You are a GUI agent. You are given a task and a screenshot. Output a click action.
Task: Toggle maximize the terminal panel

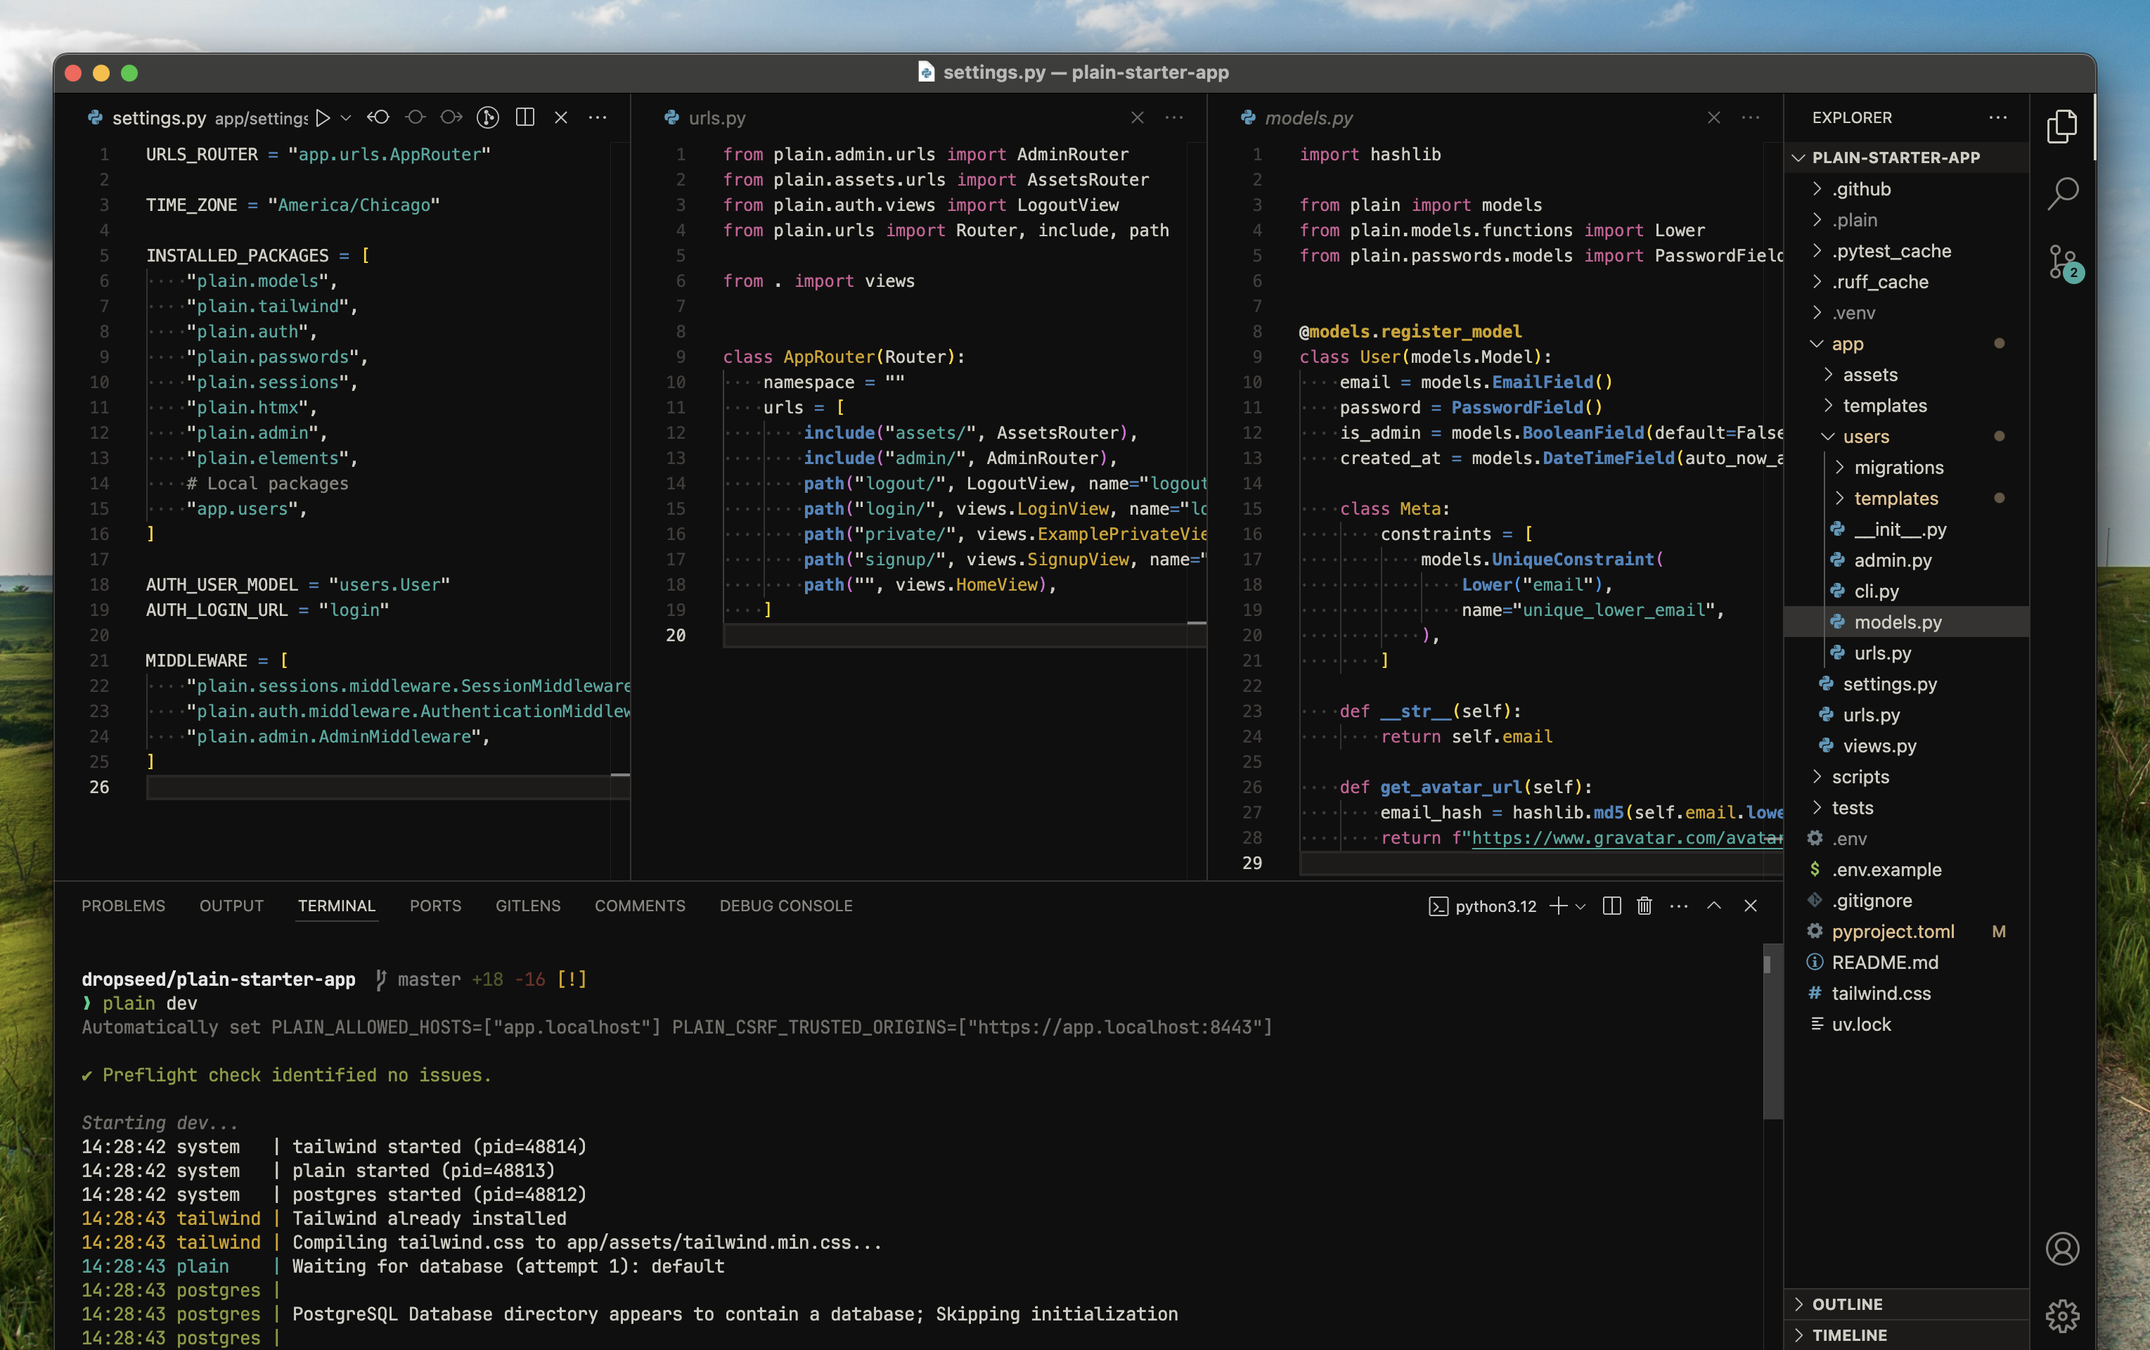(x=1713, y=906)
